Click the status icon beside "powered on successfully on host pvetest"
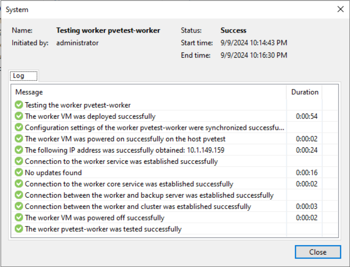This screenshot has width=350, height=267. tap(19, 139)
